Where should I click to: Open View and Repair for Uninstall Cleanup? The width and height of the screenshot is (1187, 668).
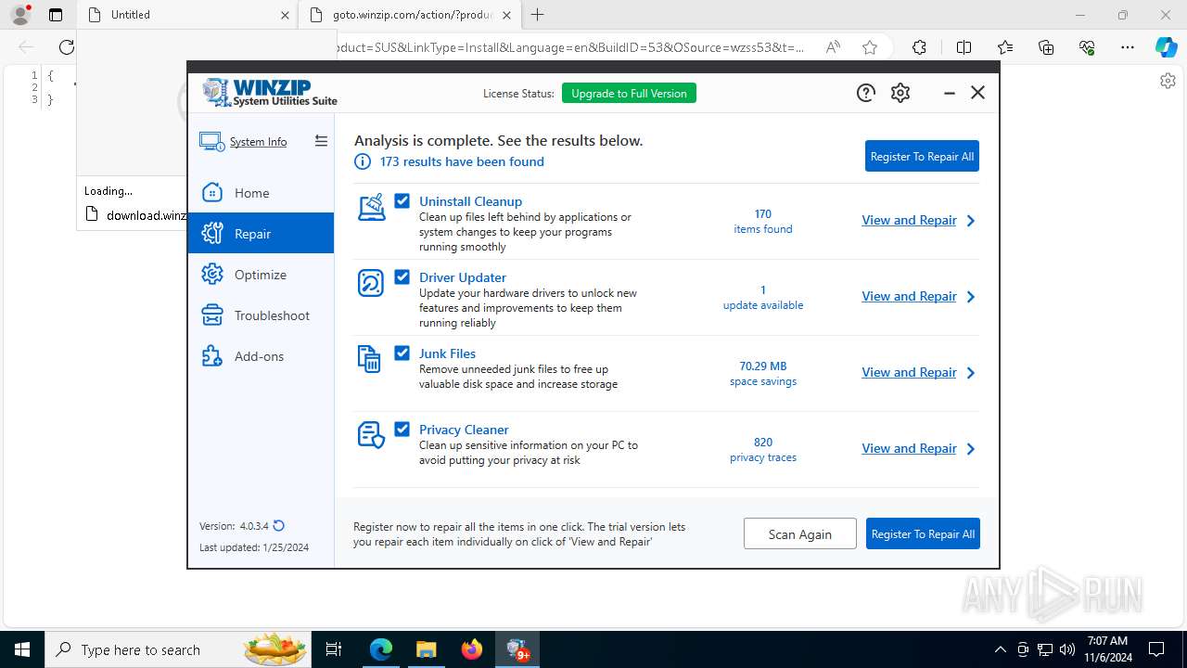909,220
